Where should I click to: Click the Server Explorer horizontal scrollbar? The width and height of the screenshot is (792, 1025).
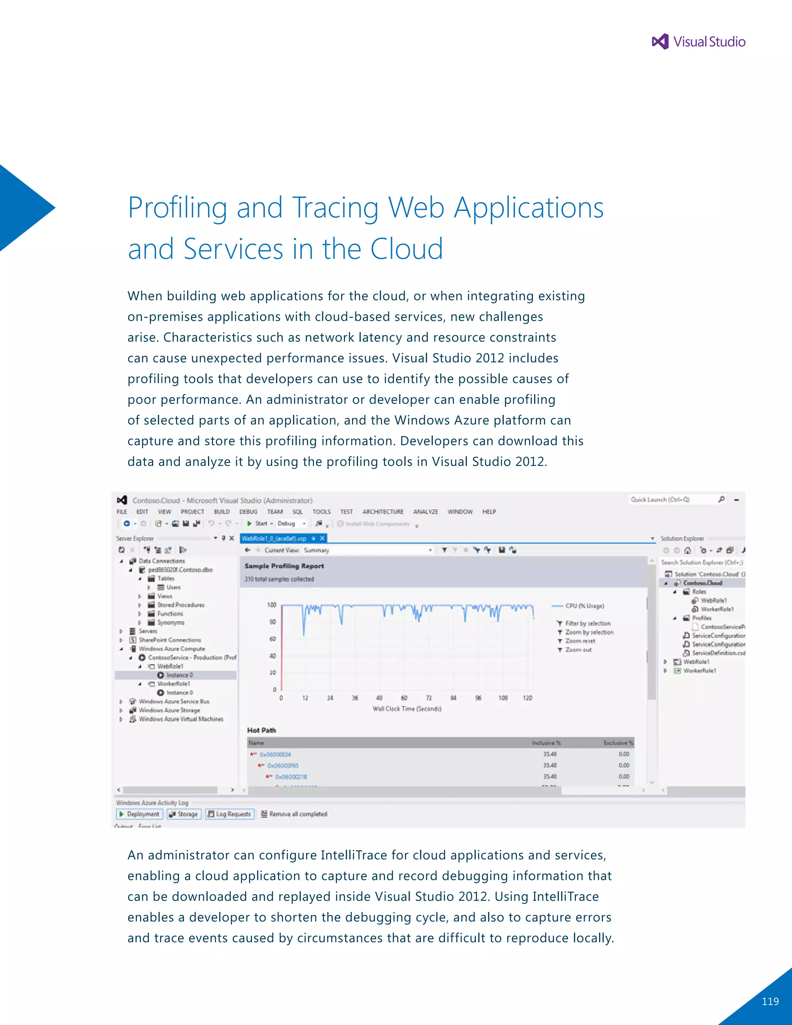[170, 790]
